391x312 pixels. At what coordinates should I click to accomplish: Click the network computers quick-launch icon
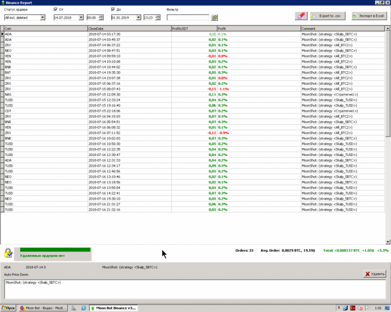pyautogui.click(x=74, y=308)
